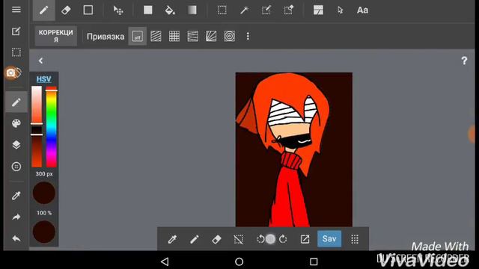Click the КОРРЕКЦИЯ button
This screenshot has height=269, width=479.
tap(56, 36)
